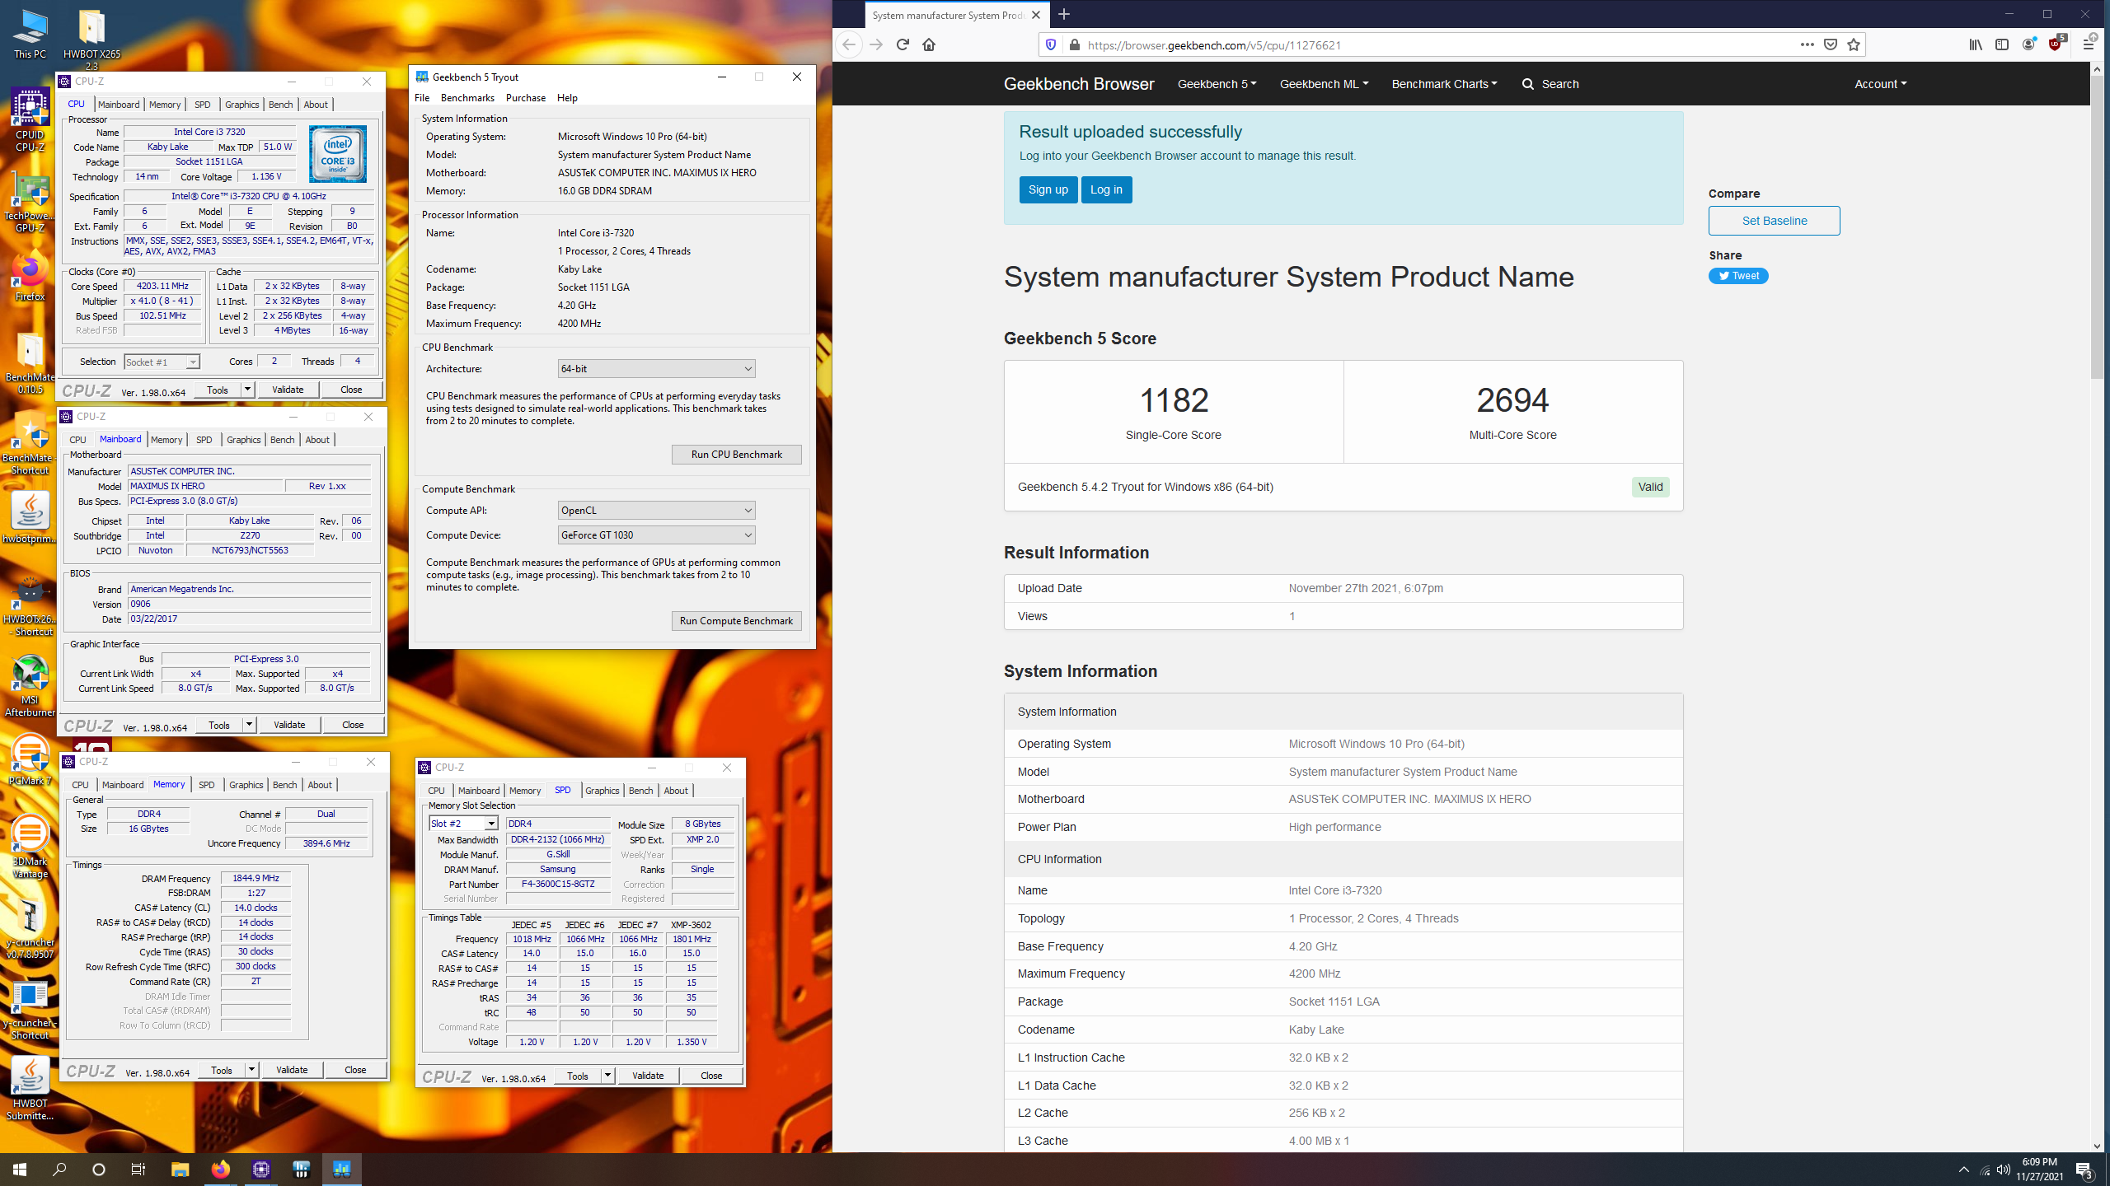2110x1186 pixels.
Task: Bookmark this page with the star
Action: click(x=1854, y=44)
